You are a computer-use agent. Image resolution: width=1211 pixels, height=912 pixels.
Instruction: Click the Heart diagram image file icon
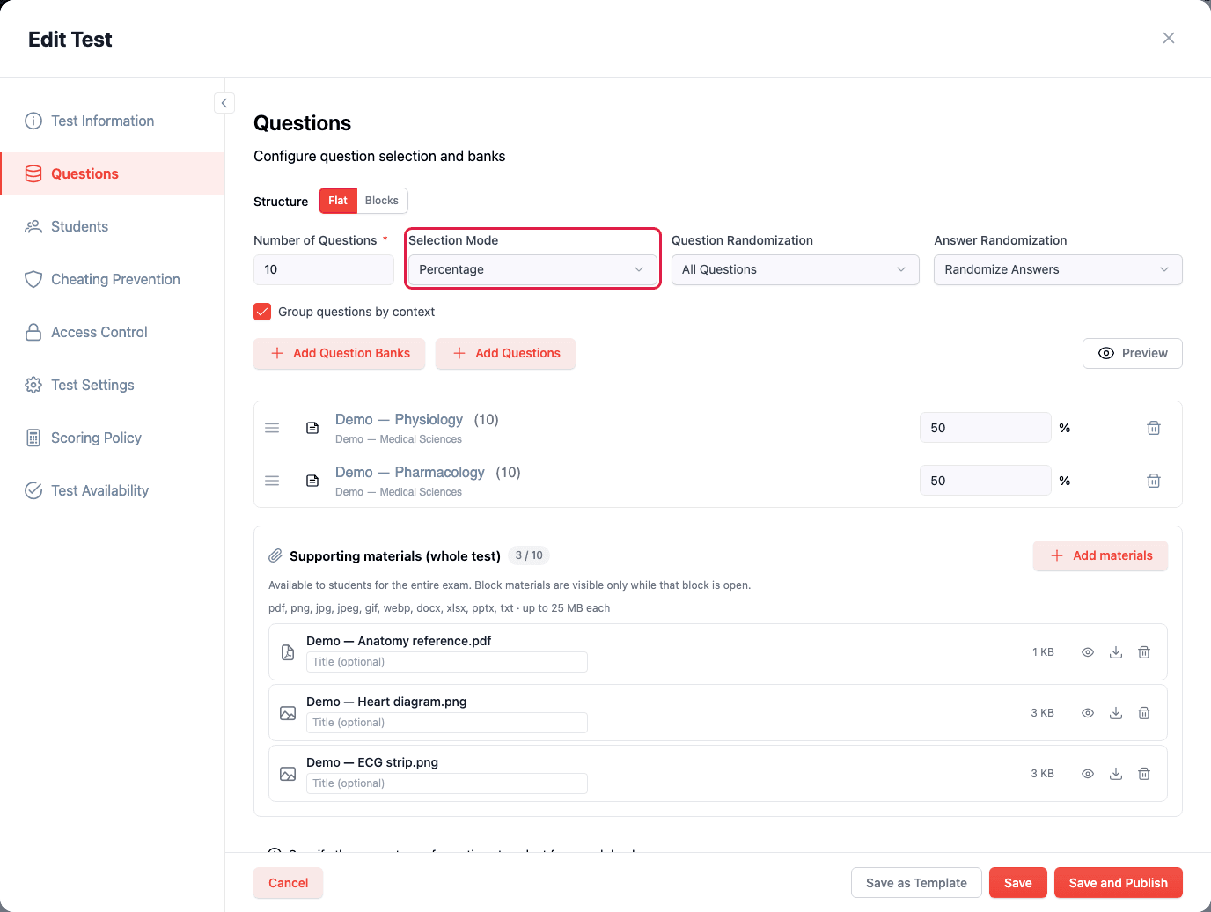pyautogui.click(x=288, y=713)
